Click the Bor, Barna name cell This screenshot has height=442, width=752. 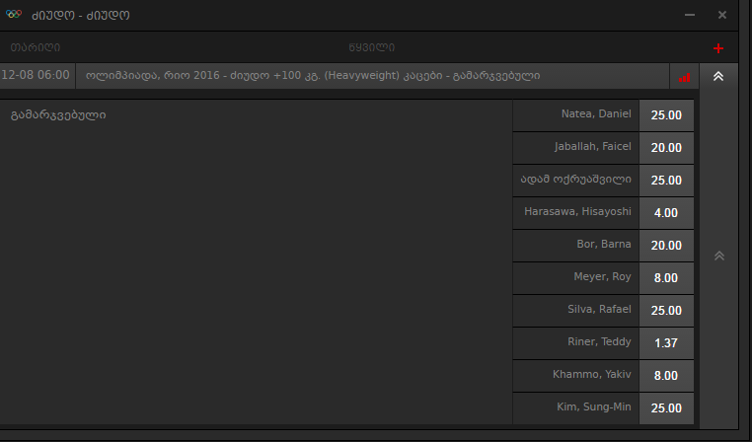click(x=576, y=246)
